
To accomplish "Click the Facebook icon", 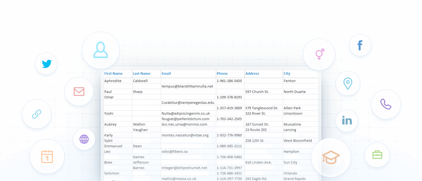I will (x=360, y=45).
